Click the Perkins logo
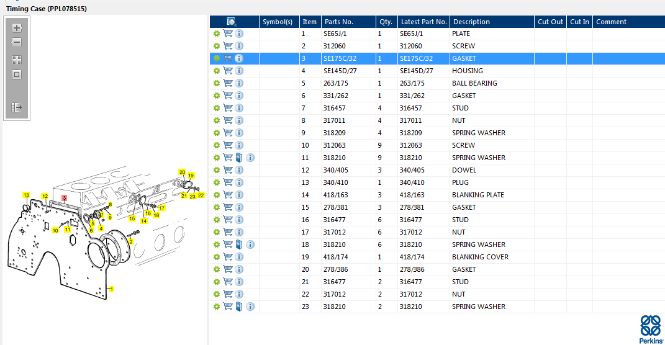 point(651,329)
